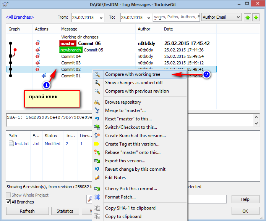Select the Commit 04 row

pyautogui.click(x=112, y=56)
